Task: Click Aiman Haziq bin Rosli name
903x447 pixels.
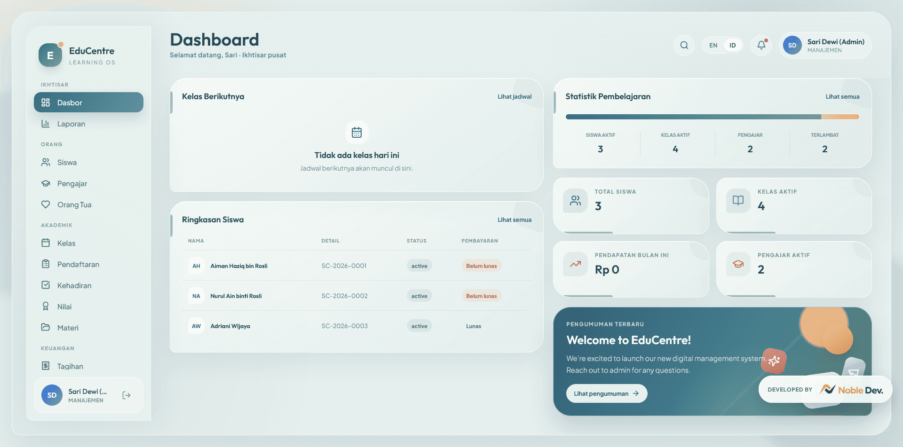Action: point(239,266)
